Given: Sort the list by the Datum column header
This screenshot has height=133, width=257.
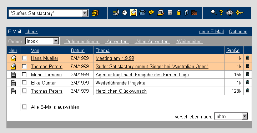Looking at the screenshot, I should click(x=78, y=50).
